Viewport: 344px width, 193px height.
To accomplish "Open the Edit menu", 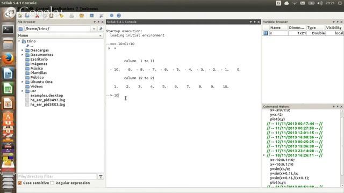I will pos(30,9).
